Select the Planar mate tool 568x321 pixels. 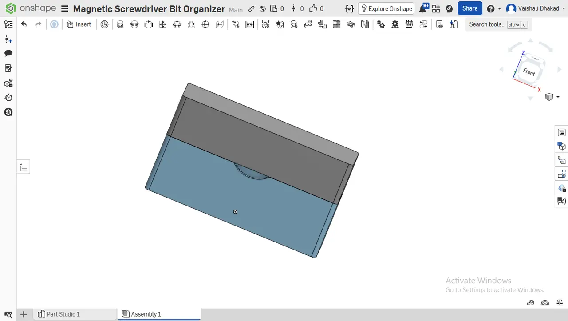(x=163, y=24)
